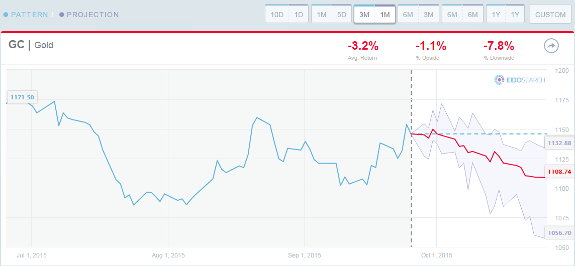The height and width of the screenshot is (266, 575).
Task: Click the share arrow icon
Action: point(551,46)
